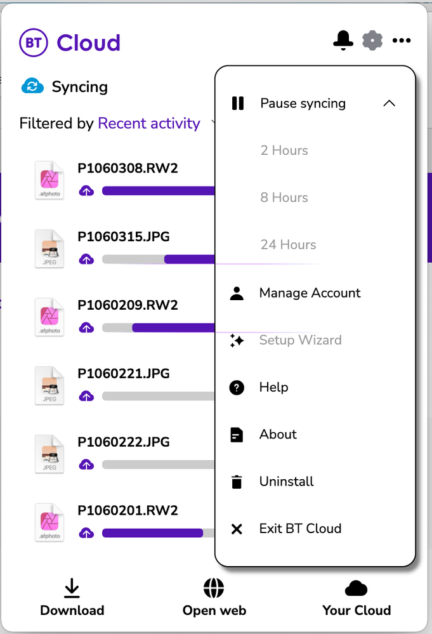The image size is (432, 634).
Task: Select the 24 Hours pause option
Action: click(288, 244)
